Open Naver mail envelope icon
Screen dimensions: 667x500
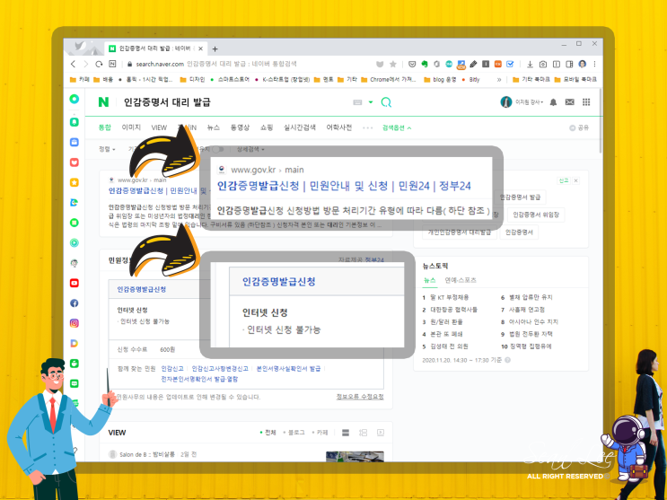[569, 102]
